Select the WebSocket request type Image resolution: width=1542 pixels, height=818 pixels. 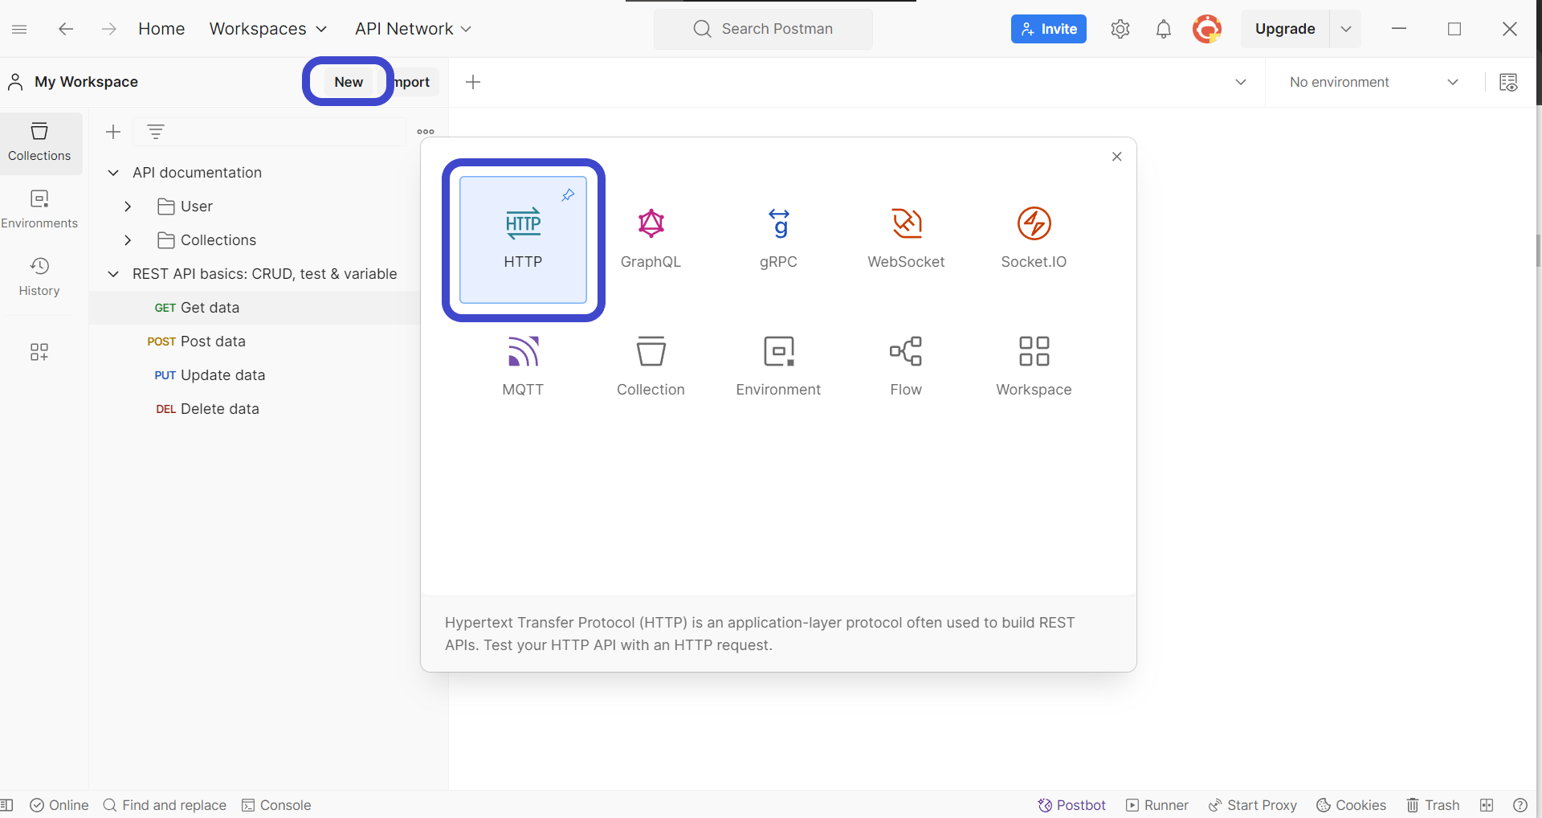click(x=906, y=239)
